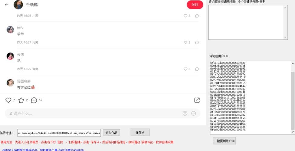
Task: Follow the author with the red 关注 button
Action: pyautogui.click(x=195, y=5)
